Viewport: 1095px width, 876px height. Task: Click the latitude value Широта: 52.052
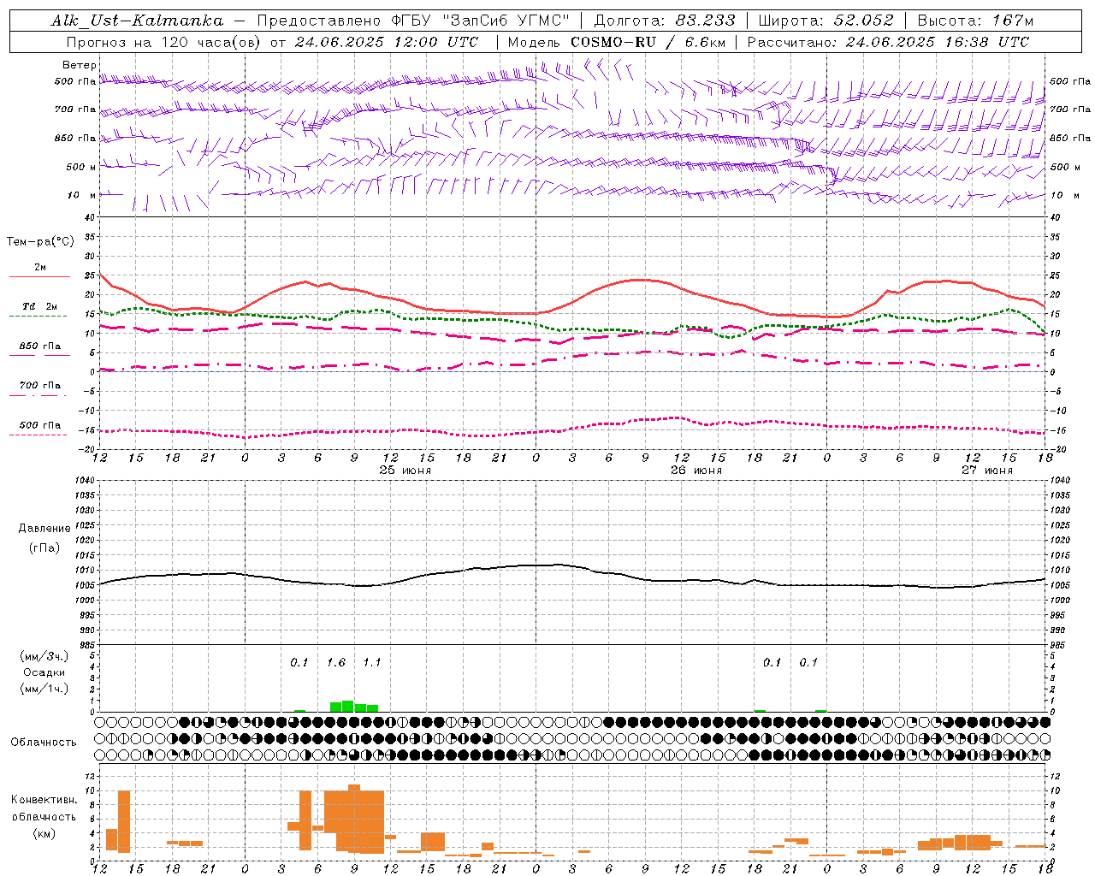tap(826, 21)
